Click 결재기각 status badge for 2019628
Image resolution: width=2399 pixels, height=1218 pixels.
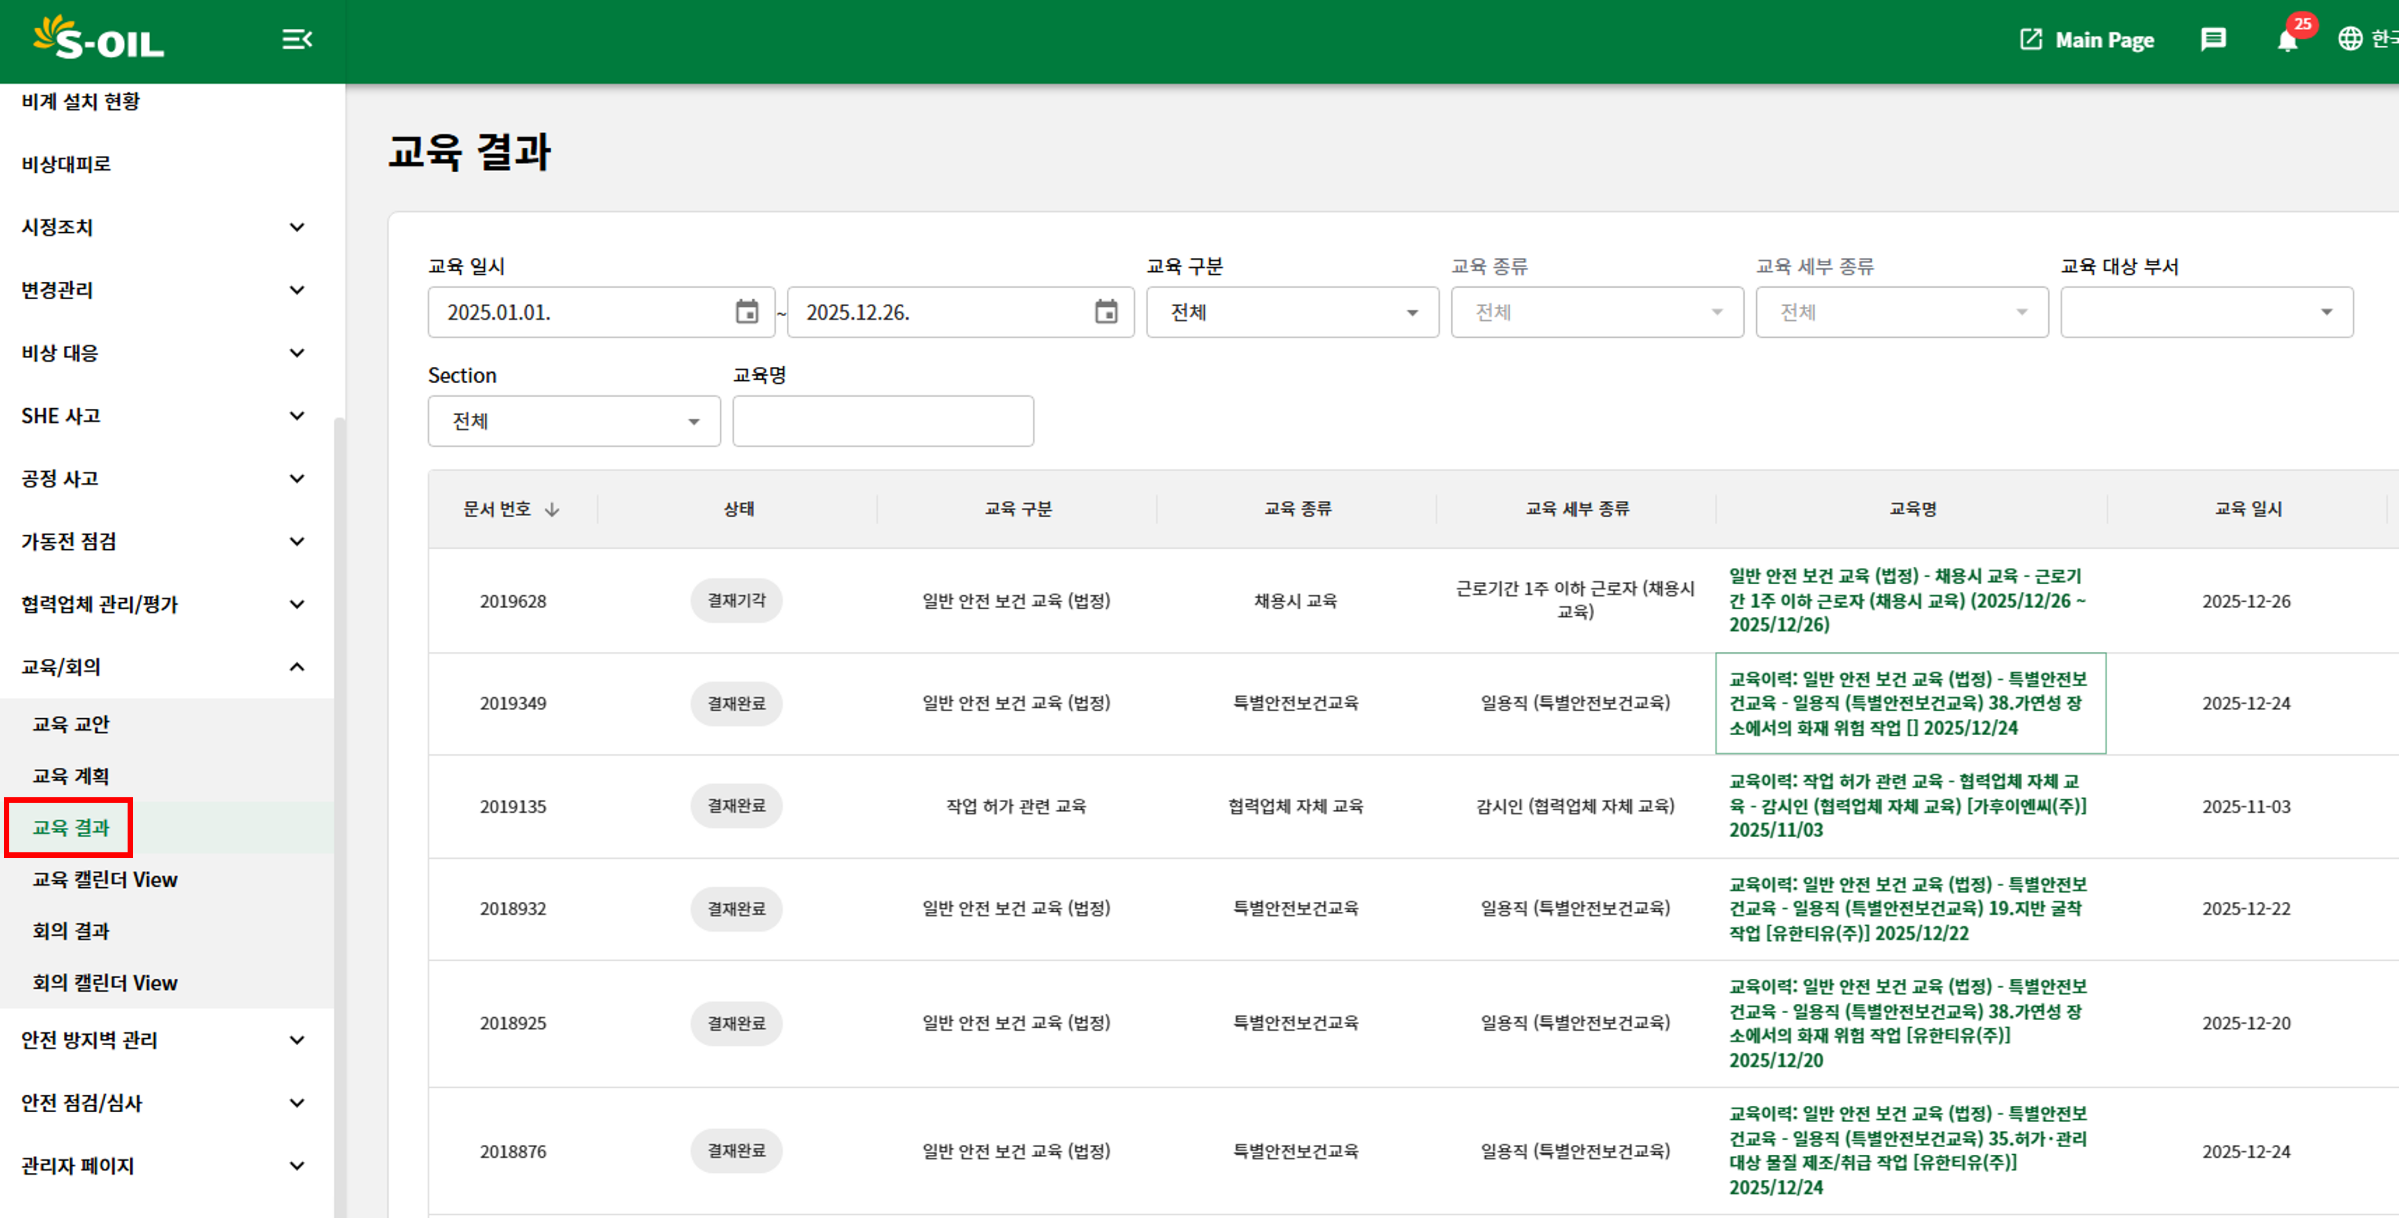(736, 601)
